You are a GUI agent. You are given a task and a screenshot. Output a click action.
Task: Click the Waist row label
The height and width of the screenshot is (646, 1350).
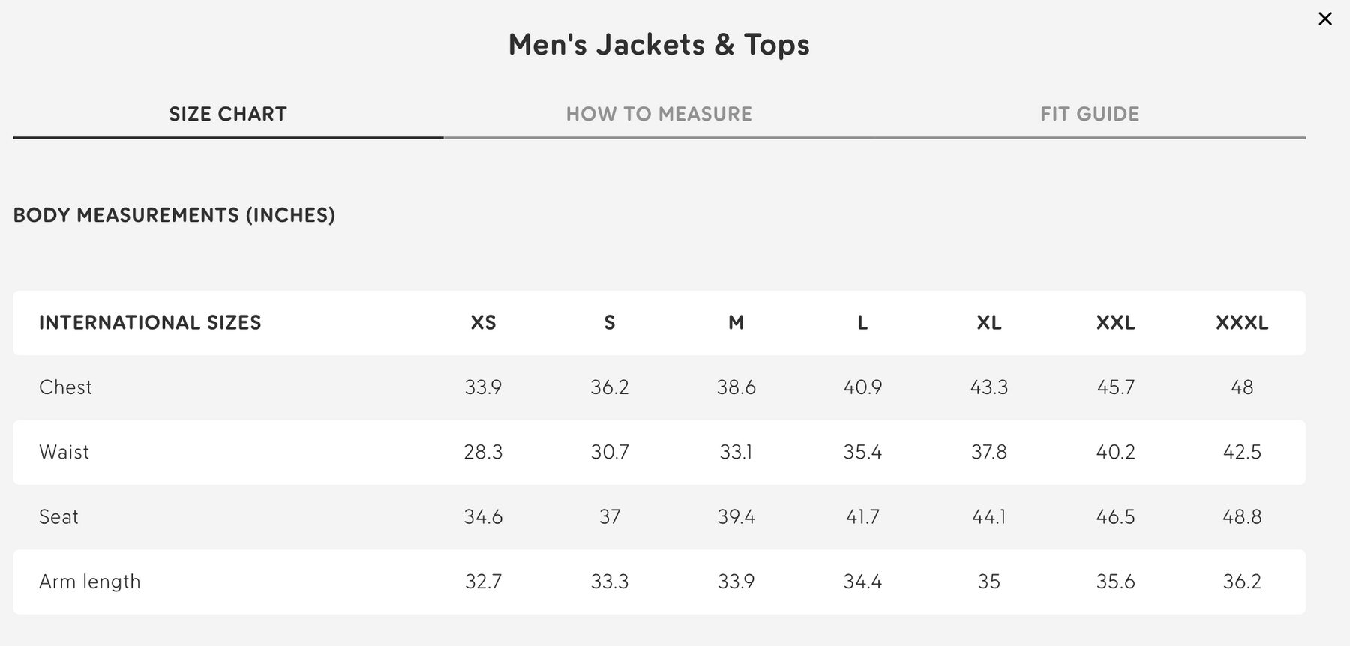coord(64,452)
